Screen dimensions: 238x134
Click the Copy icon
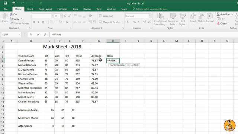tap(11, 19)
